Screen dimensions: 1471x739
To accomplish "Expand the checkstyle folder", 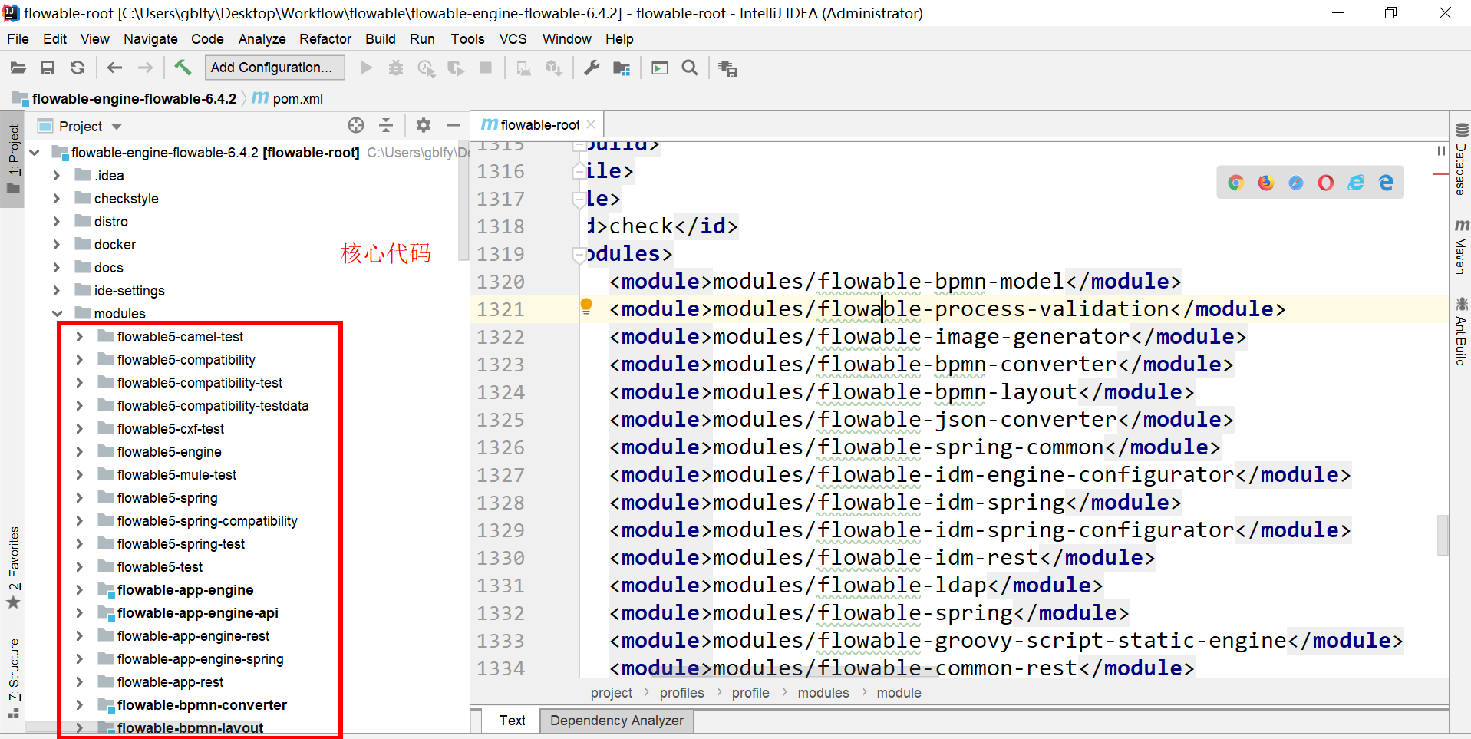I will tap(58, 198).
